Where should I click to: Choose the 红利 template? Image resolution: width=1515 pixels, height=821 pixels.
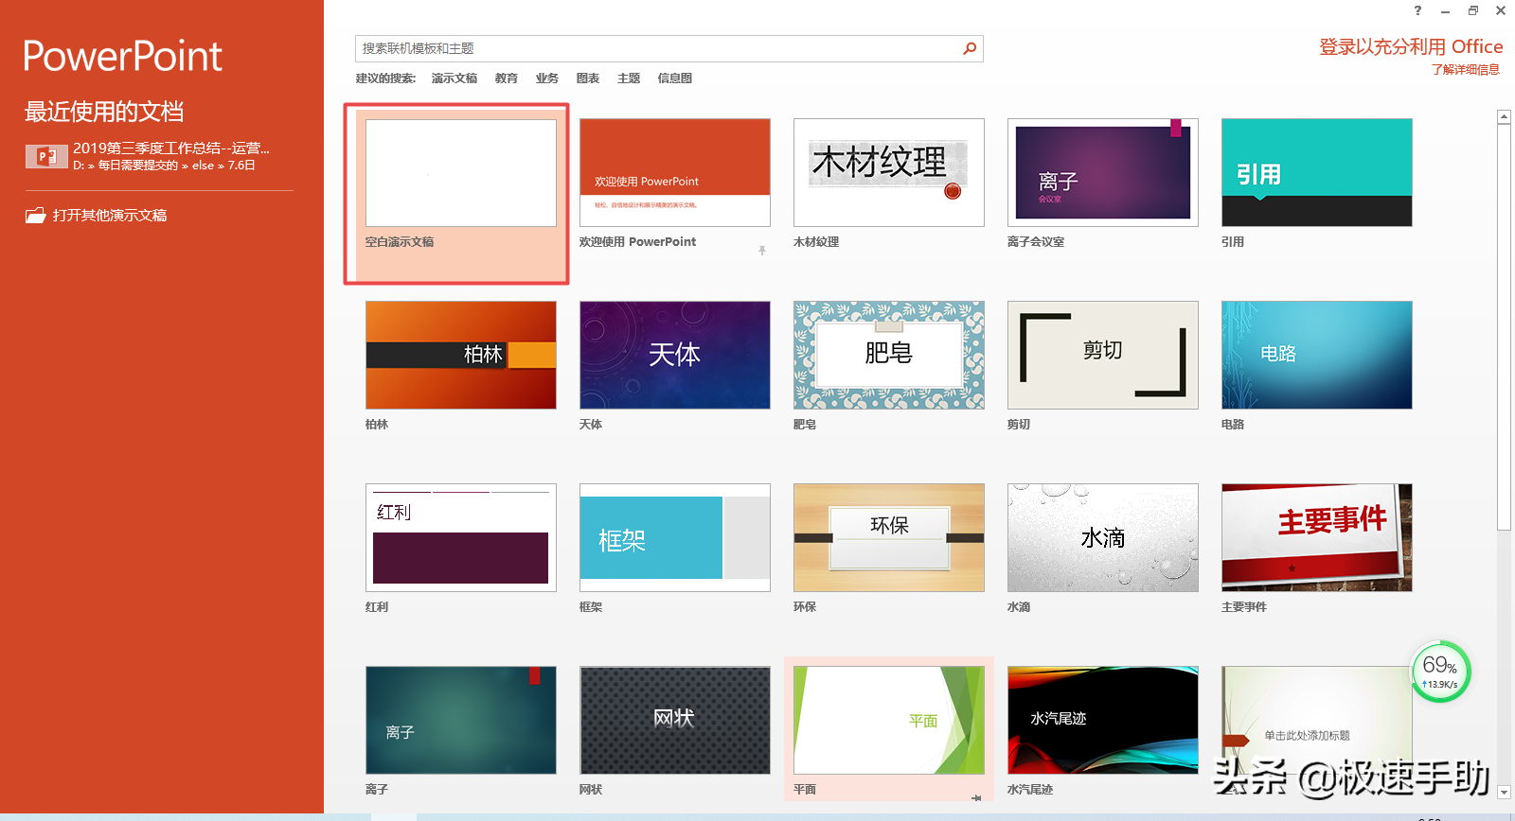(x=461, y=538)
